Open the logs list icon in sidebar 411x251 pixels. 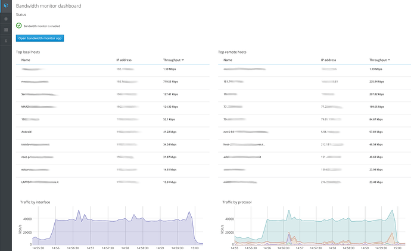click(6, 30)
